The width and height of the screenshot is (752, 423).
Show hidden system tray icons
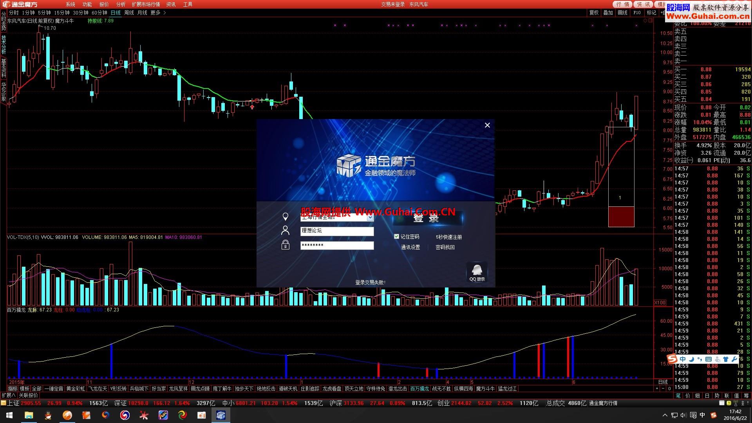[665, 415]
